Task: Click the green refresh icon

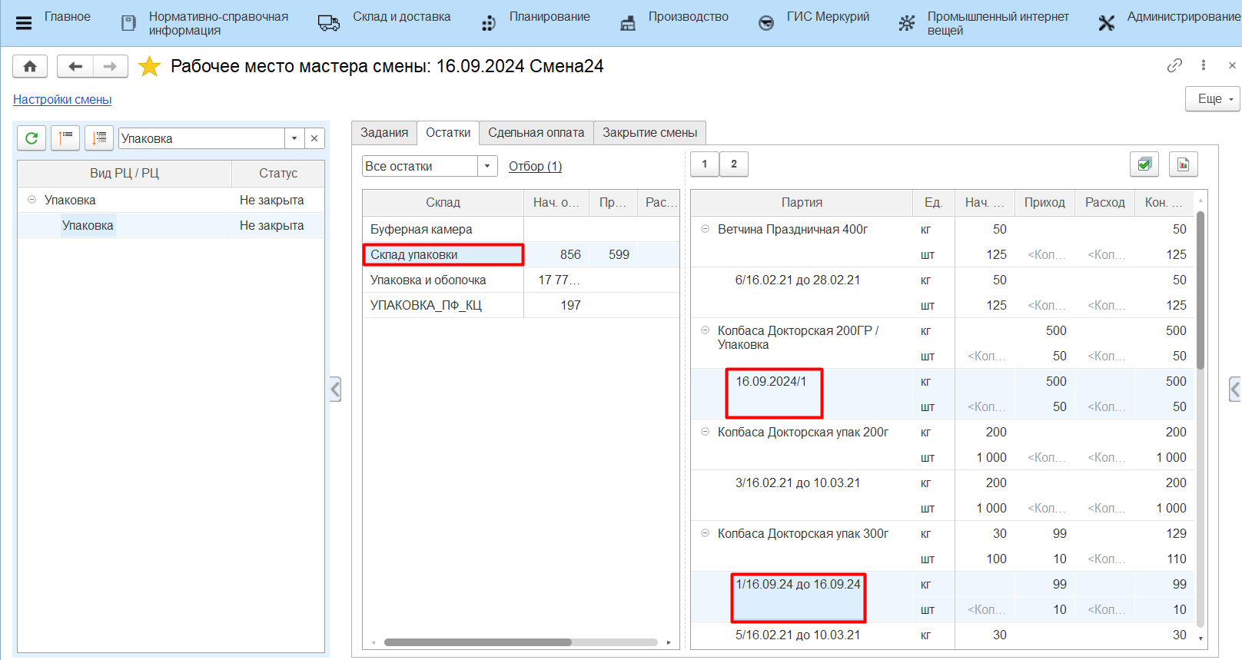Action: coord(32,138)
